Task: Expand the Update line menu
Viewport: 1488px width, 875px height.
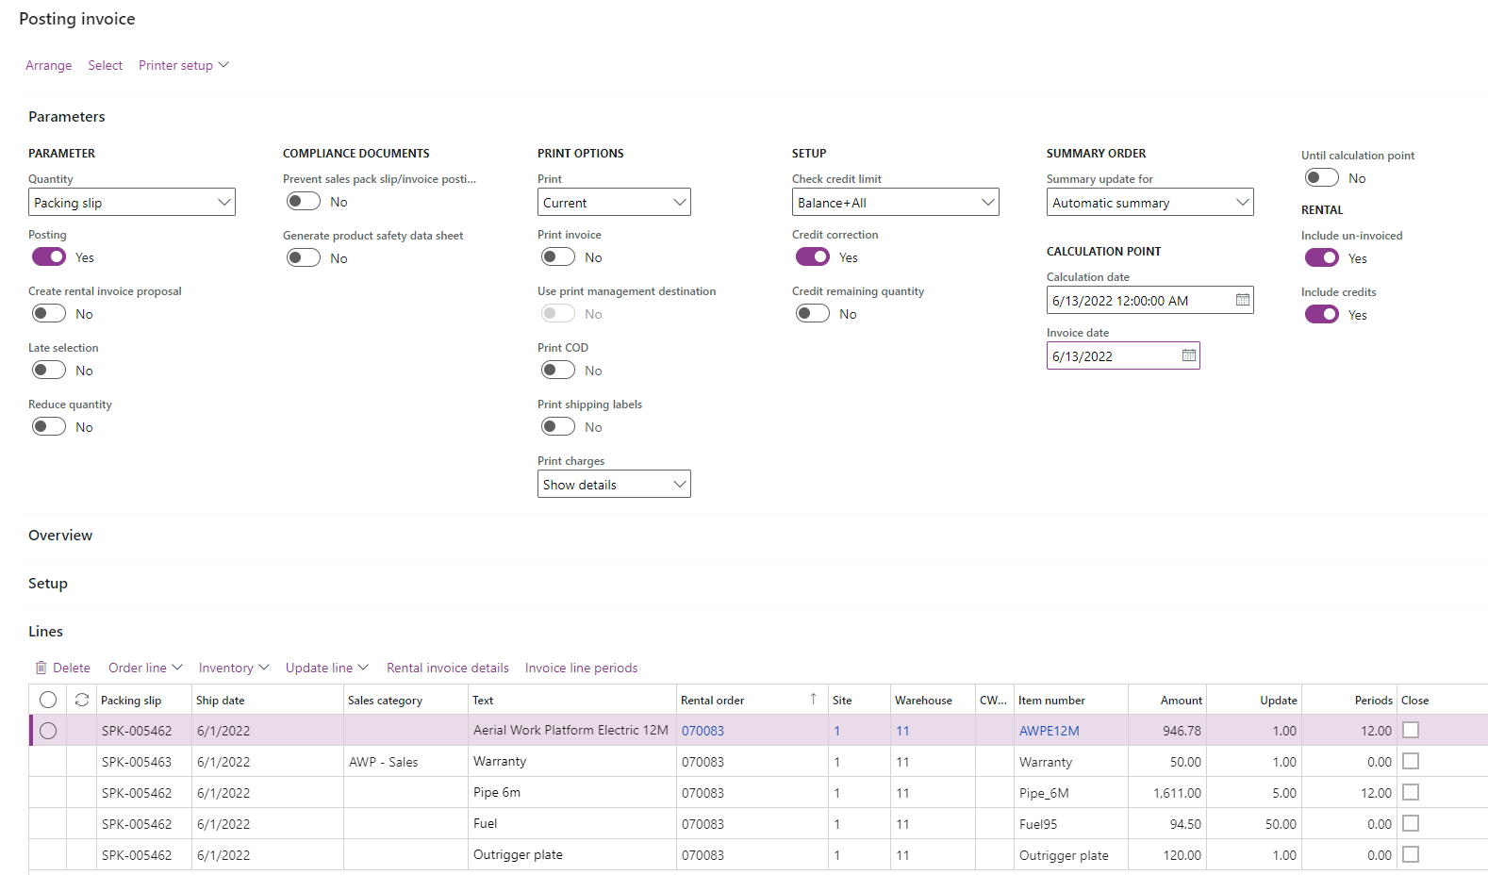Action: pos(327,668)
